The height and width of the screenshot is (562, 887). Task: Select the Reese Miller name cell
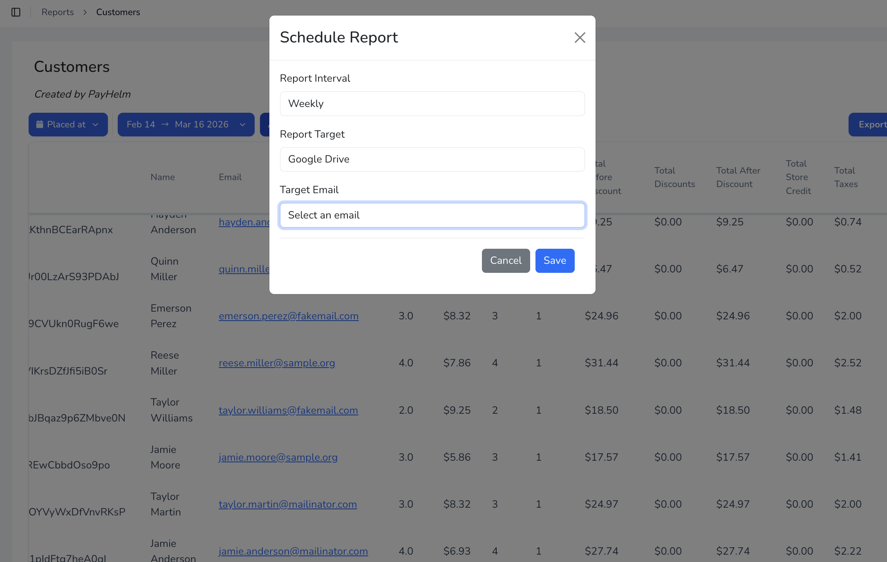pyautogui.click(x=165, y=363)
